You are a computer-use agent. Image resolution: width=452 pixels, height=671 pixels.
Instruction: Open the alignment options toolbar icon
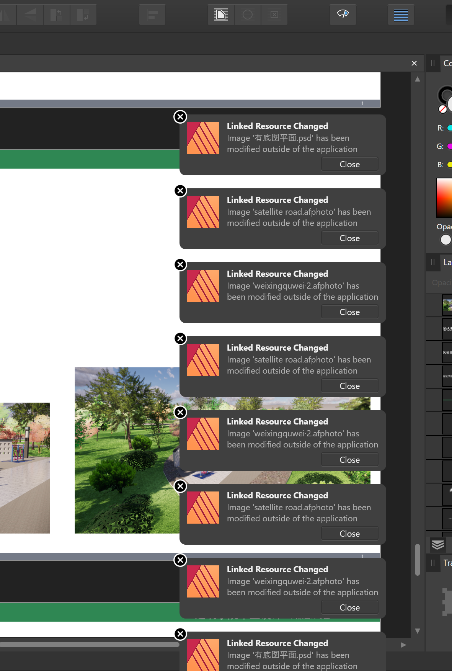pyautogui.click(x=152, y=15)
